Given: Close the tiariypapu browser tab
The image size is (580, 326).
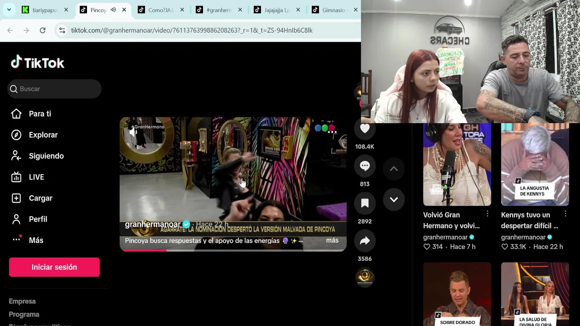Looking at the screenshot, I should pos(66,10).
